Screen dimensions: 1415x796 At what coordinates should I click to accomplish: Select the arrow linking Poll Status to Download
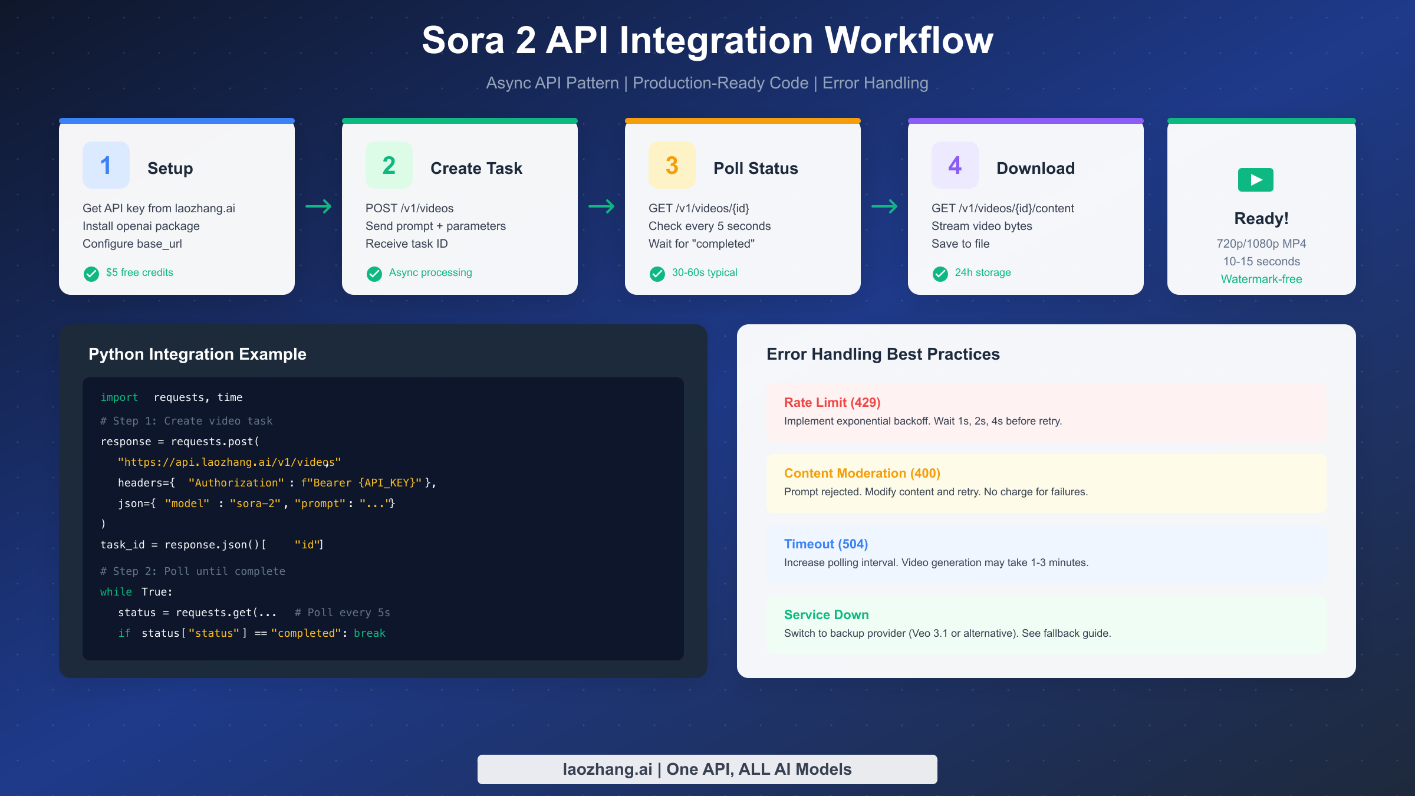[884, 207]
